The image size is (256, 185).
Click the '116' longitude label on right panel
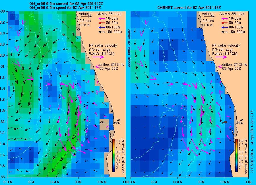[x=248, y=182]
